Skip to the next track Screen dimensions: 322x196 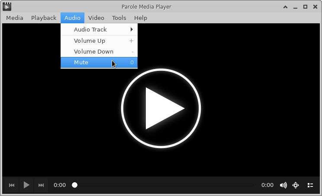click(41, 185)
